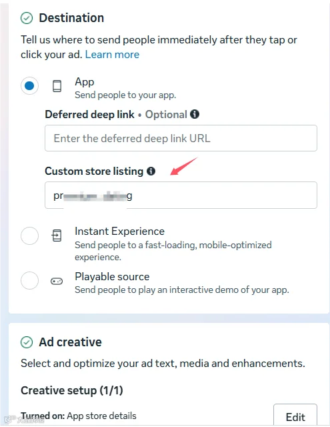Select the Instant Experience radio button

point(29,236)
